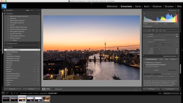This screenshot has width=183, height=103.
Task: Collapse the Histogramm panel
Action: click(x=178, y=10)
